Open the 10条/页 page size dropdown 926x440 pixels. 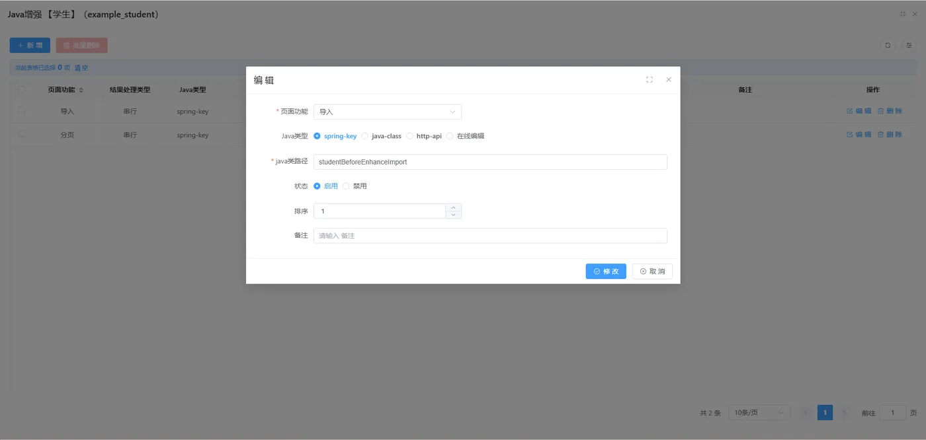(758, 412)
